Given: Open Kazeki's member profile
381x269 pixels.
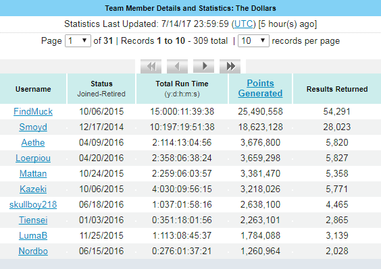Looking at the screenshot, I should click(x=33, y=189).
